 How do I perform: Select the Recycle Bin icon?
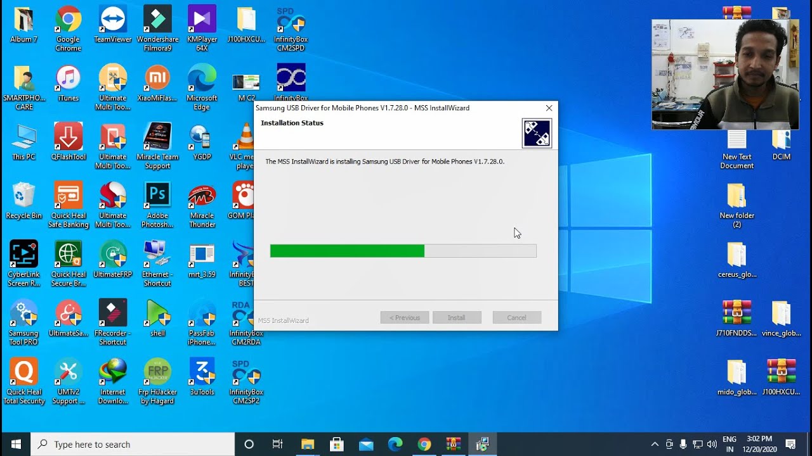[x=23, y=201]
